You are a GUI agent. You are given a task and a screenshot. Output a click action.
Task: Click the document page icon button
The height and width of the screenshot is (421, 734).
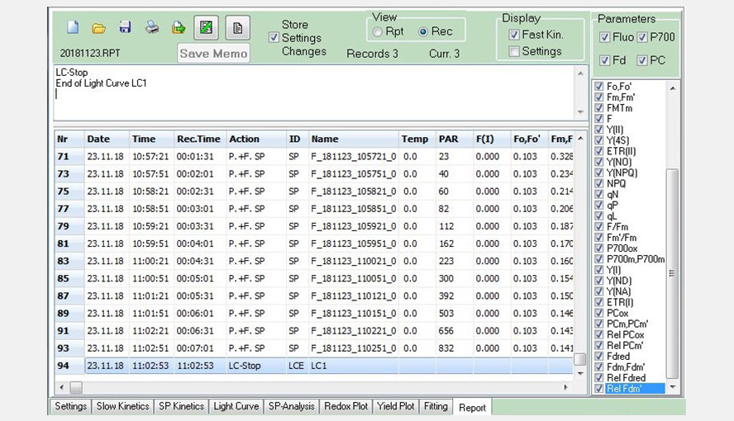tap(237, 28)
